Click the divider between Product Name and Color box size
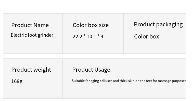Screen dimensions: 192x101 click(x=63, y=33)
